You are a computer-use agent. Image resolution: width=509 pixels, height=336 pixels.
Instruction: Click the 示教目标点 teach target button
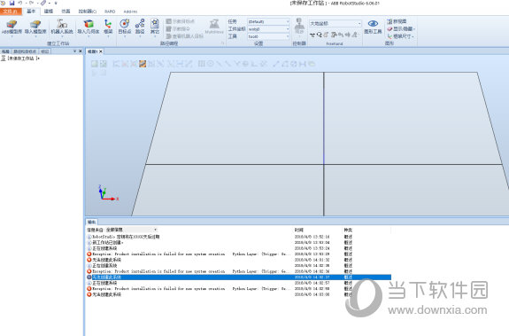coord(181,21)
